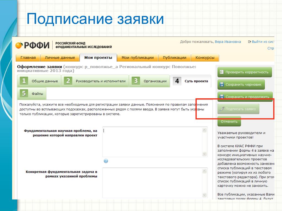Open step Общие данные

click(x=39, y=81)
